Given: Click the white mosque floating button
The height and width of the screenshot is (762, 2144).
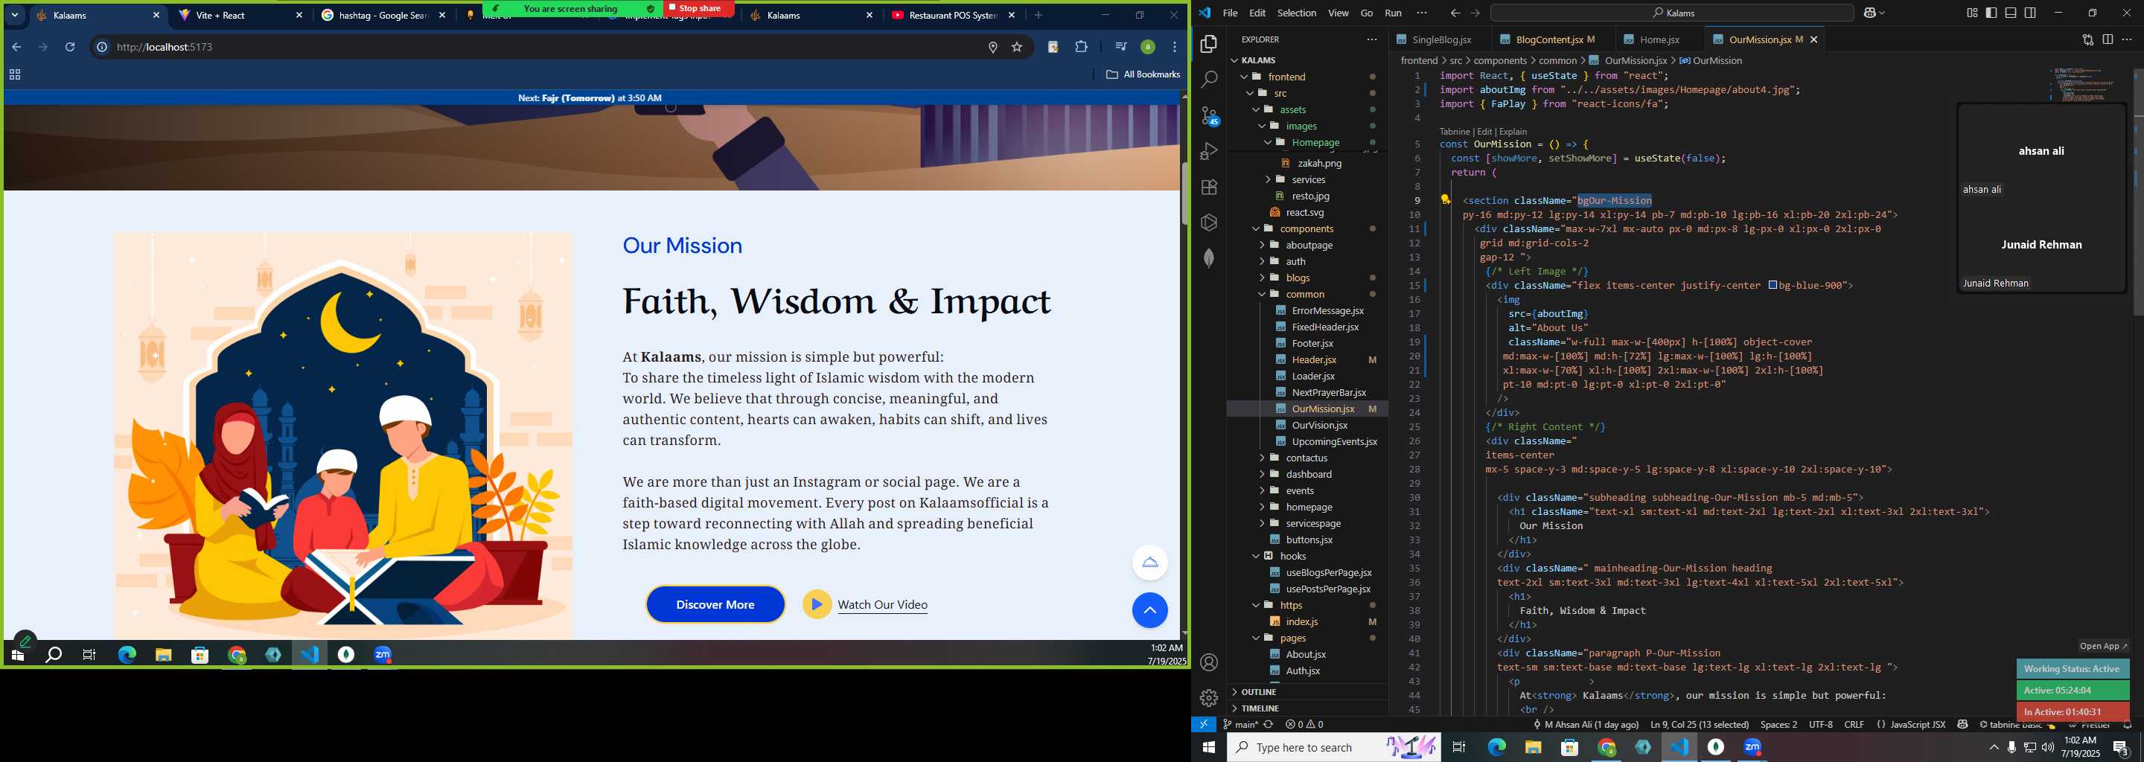Looking at the screenshot, I should 1149,563.
